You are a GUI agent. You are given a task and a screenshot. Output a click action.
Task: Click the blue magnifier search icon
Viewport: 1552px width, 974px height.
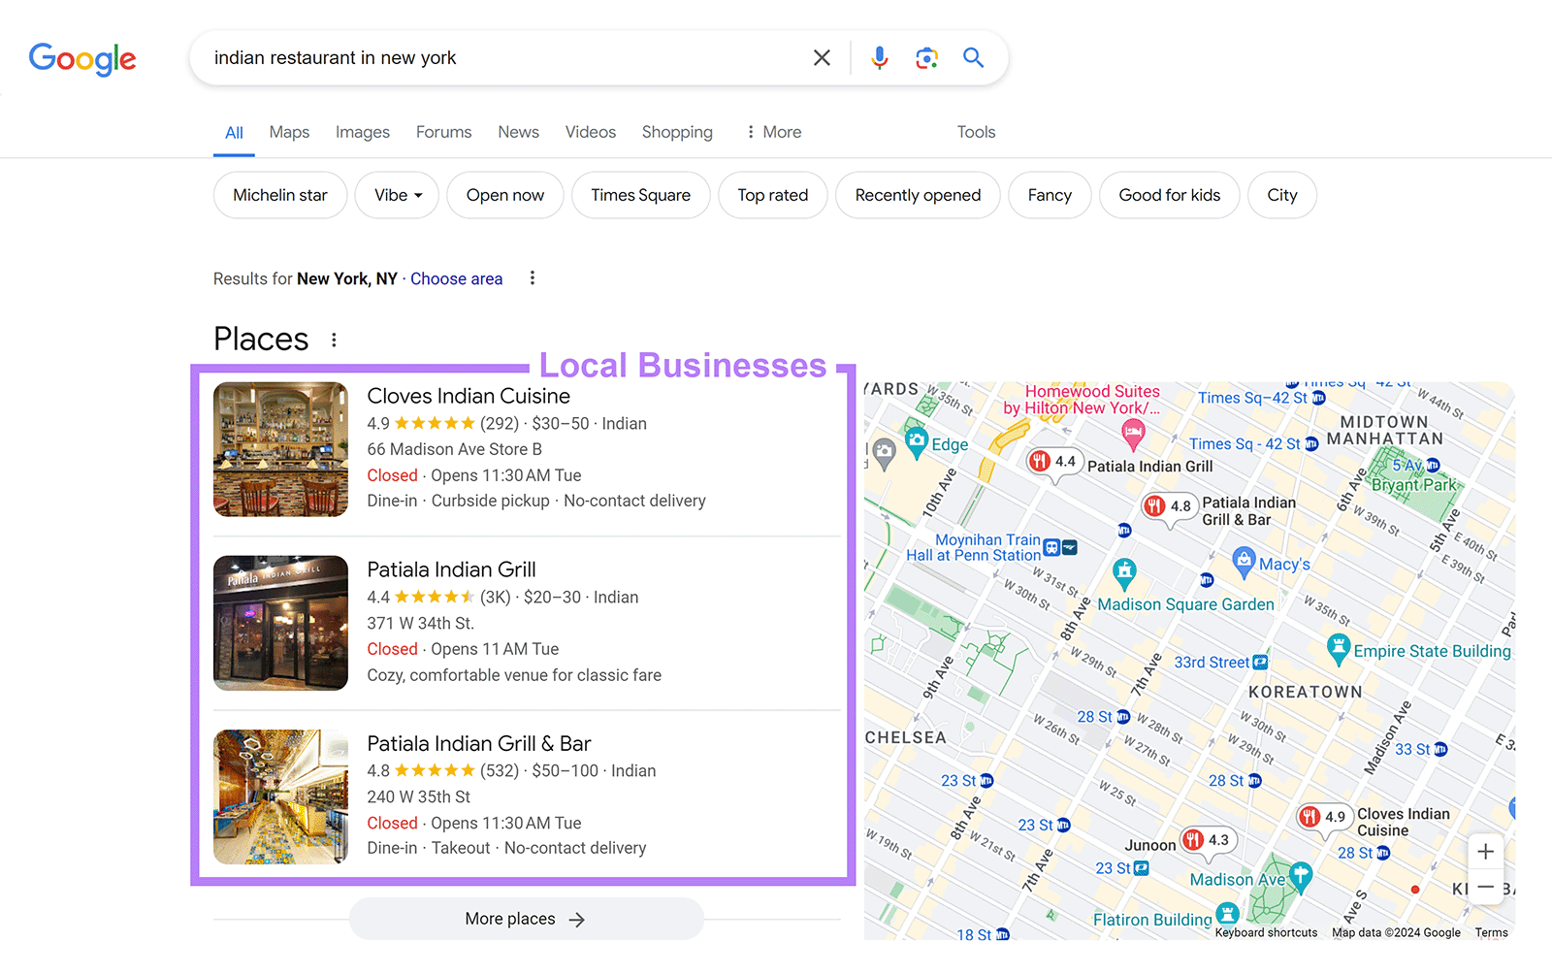973,58
